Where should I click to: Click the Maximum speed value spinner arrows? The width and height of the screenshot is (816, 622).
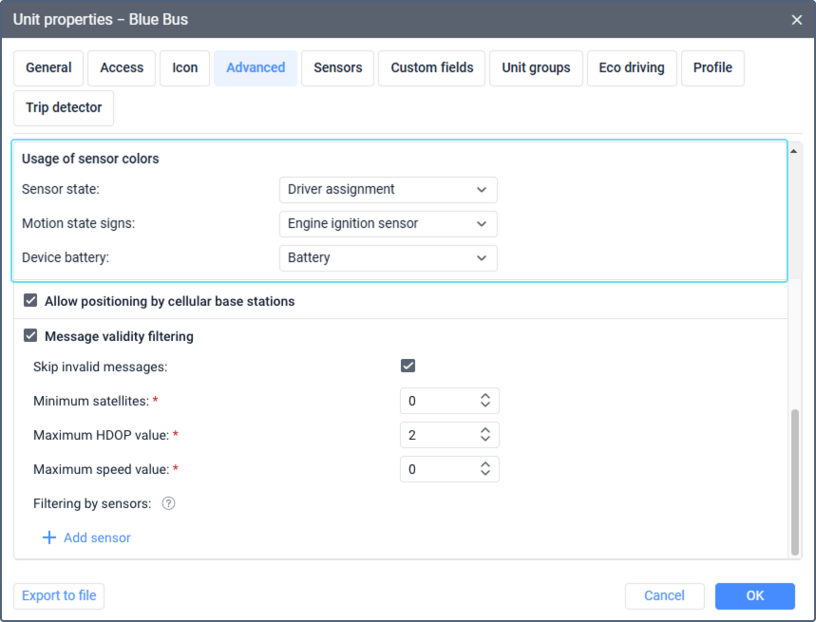[x=484, y=469]
